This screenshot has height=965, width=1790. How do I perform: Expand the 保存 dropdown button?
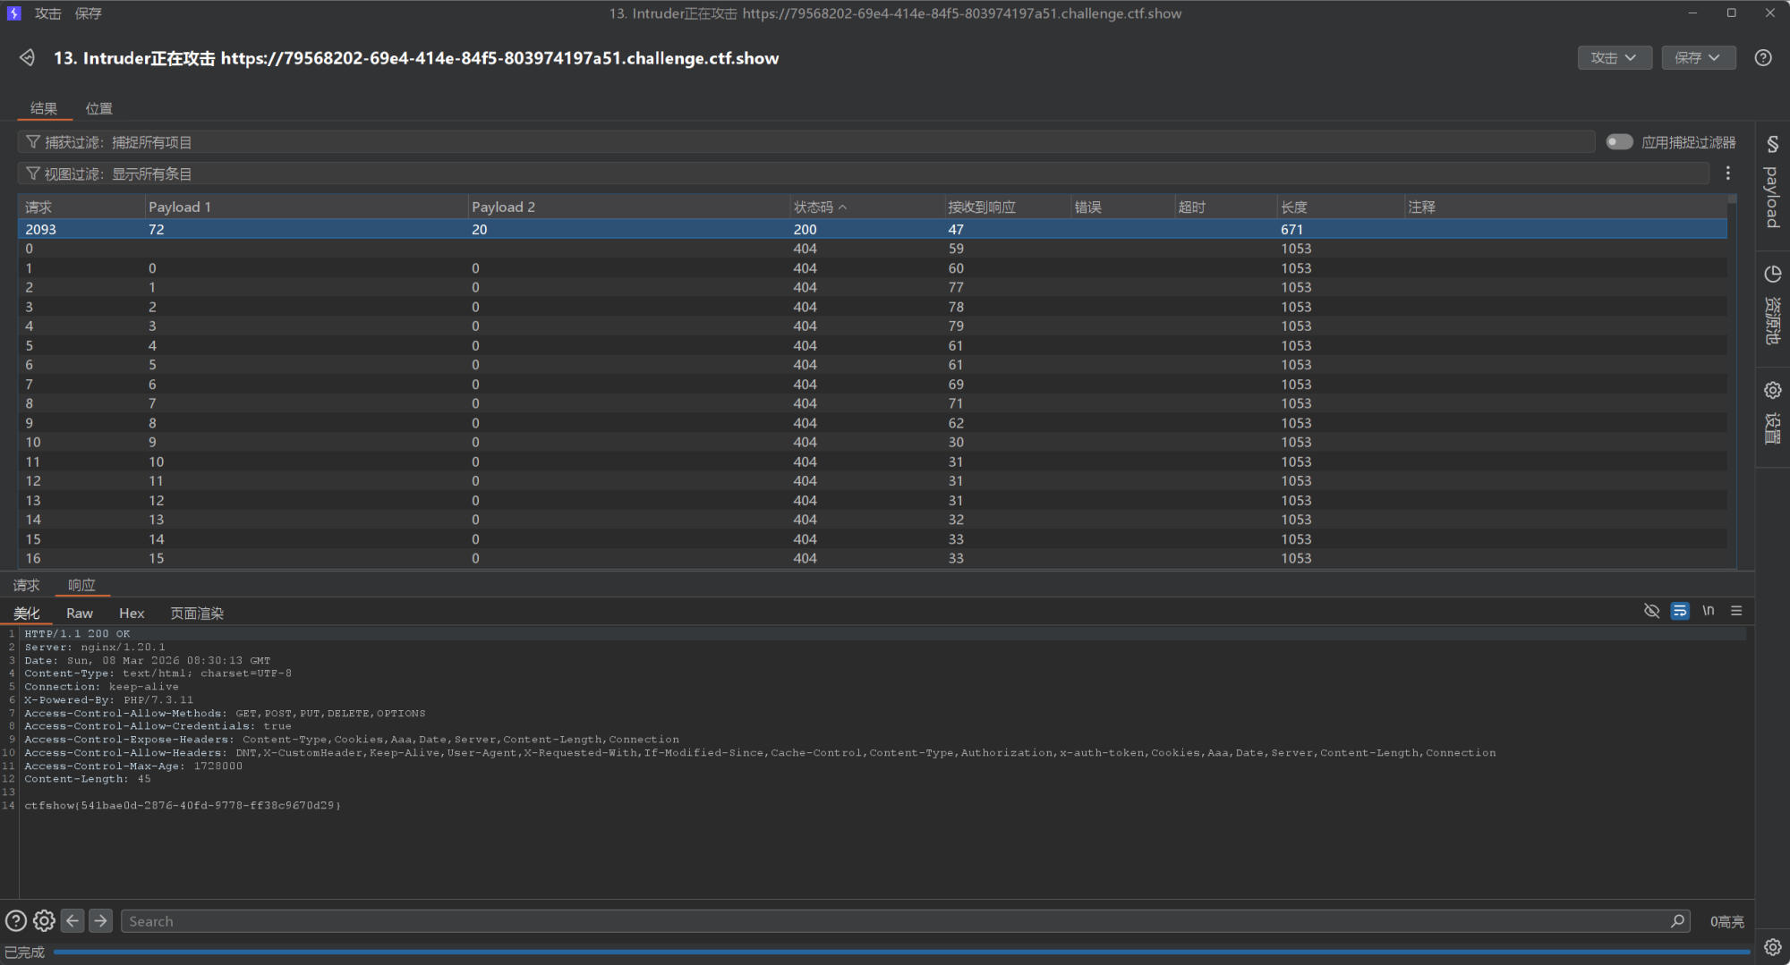[x=1698, y=58]
